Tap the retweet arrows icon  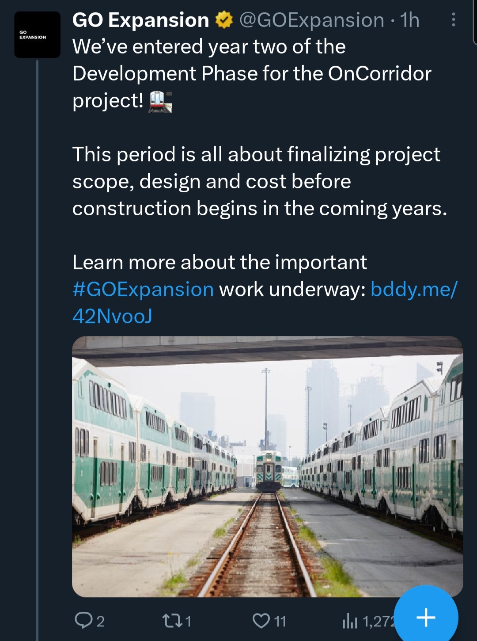pyautogui.click(x=172, y=621)
